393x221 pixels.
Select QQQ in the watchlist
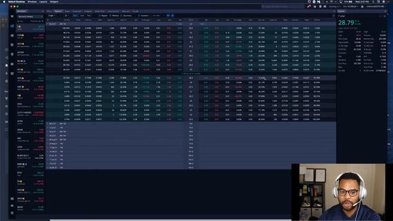(x=30, y=191)
